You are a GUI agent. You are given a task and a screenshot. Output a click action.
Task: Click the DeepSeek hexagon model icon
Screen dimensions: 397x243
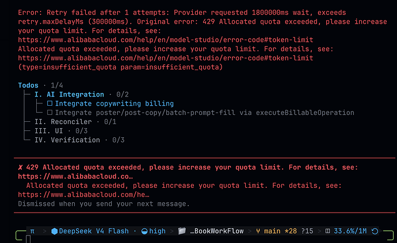55,231
